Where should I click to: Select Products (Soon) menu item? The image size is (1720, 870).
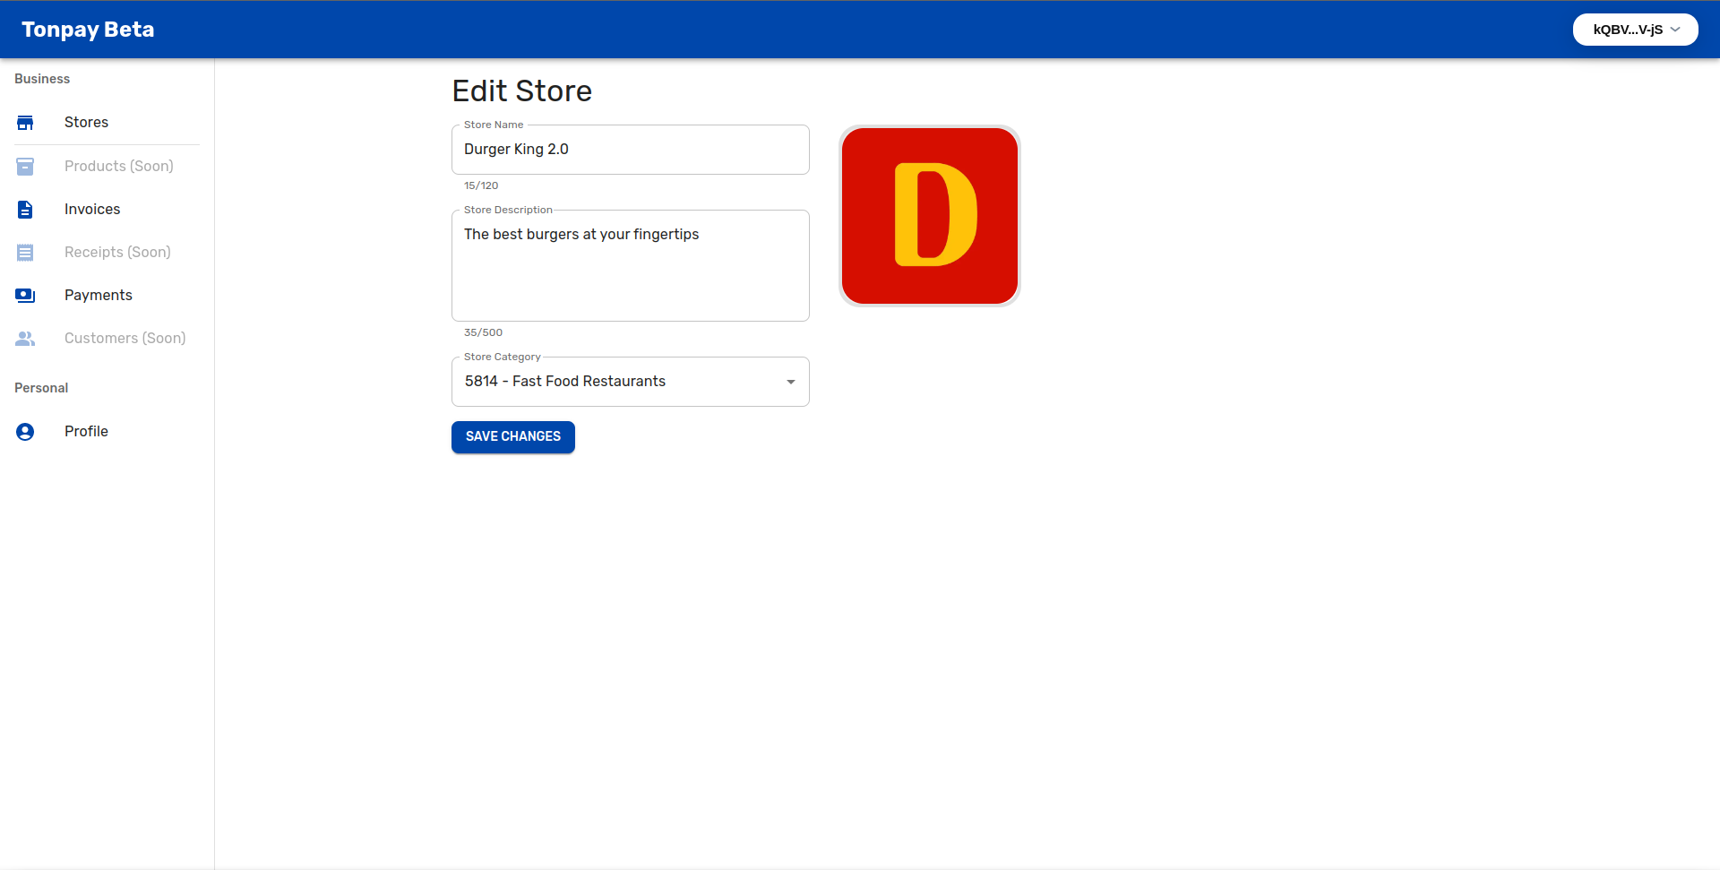tap(107, 166)
